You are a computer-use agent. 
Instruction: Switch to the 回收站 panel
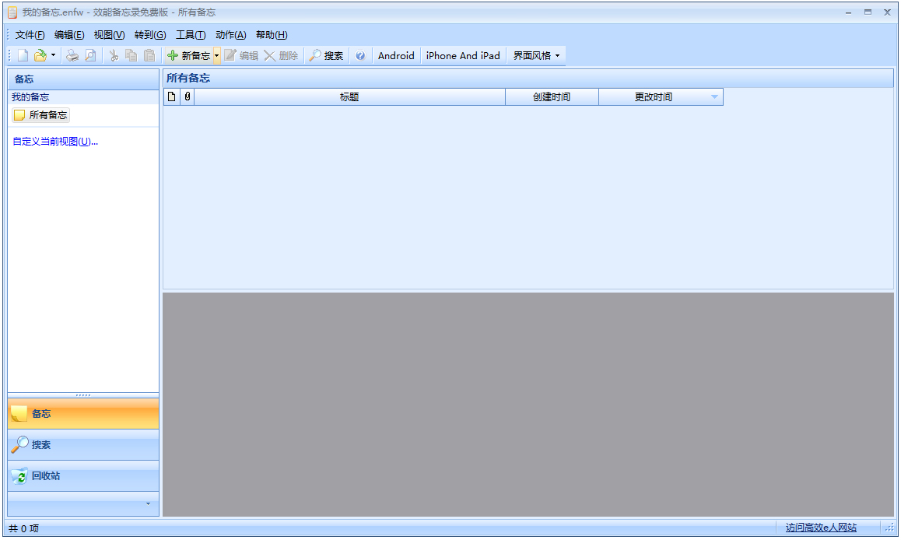pos(45,475)
